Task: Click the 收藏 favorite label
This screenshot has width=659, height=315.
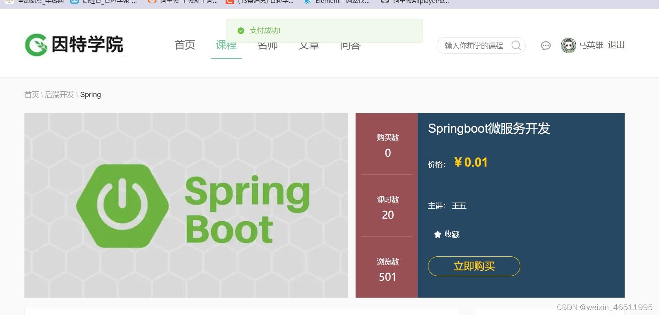Action: 452,234
